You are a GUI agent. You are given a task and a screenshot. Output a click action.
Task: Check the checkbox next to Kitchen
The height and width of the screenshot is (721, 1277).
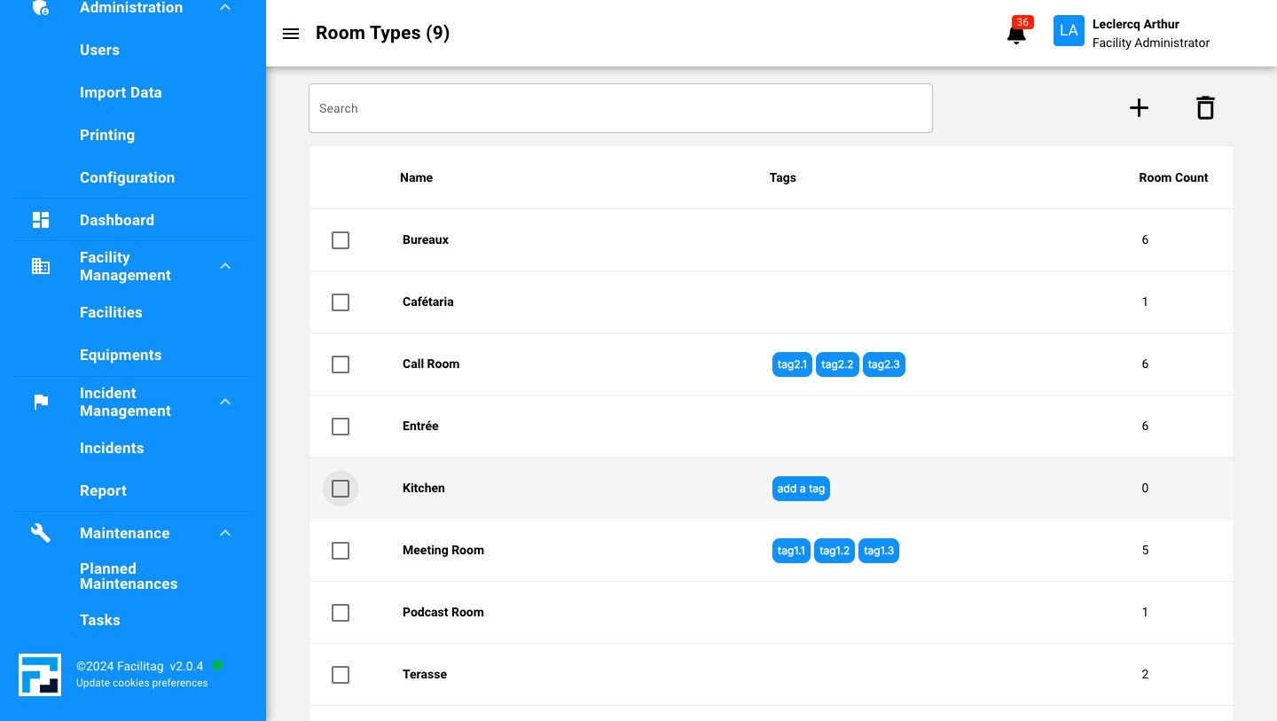(x=341, y=489)
